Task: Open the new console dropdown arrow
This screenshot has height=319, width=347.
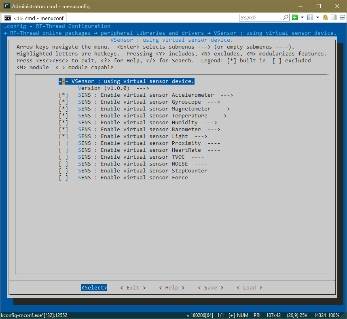Action: [302, 17]
